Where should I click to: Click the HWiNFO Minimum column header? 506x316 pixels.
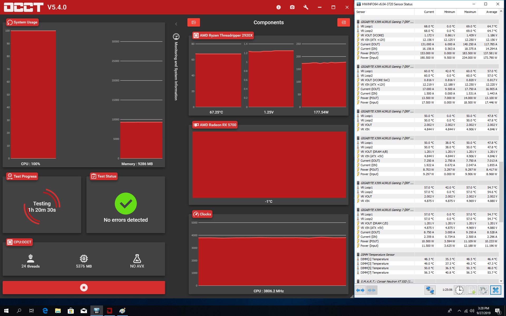[x=446, y=12]
